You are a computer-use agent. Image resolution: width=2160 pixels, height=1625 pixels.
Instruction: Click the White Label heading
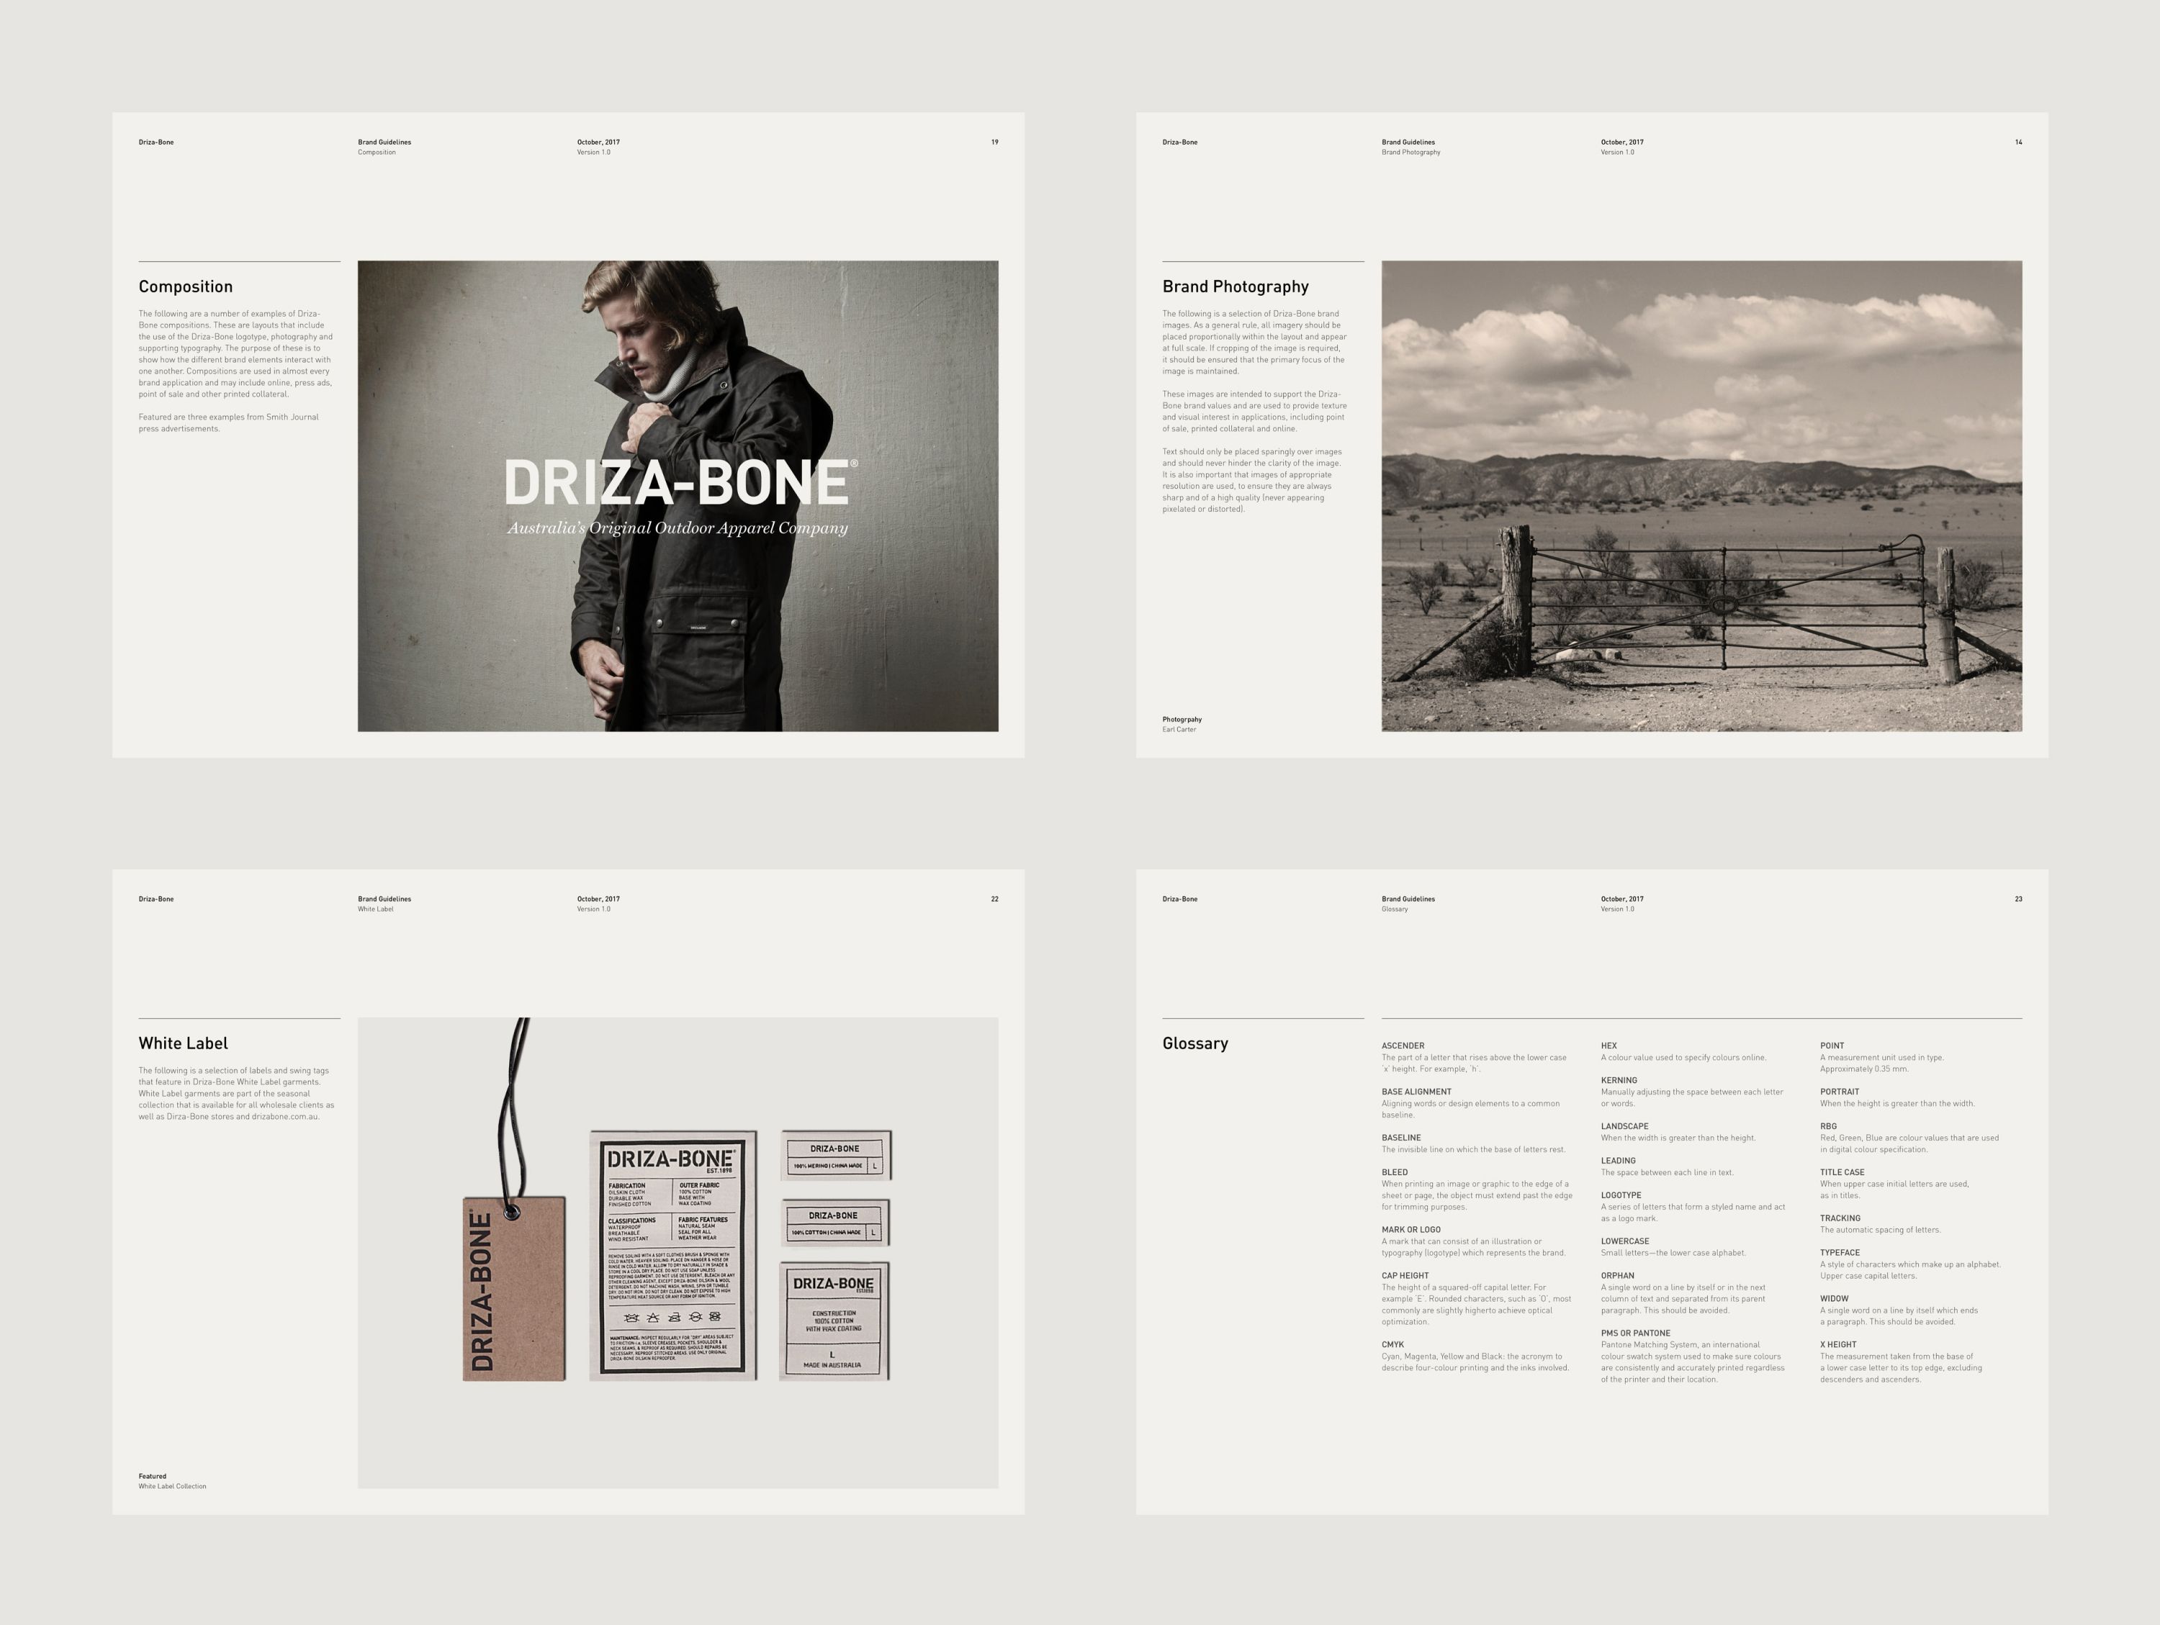pyautogui.click(x=183, y=1044)
